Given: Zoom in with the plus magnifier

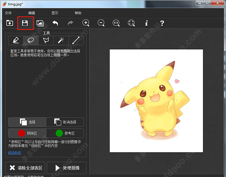Looking at the screenshot, I should (x=86, y=23).
